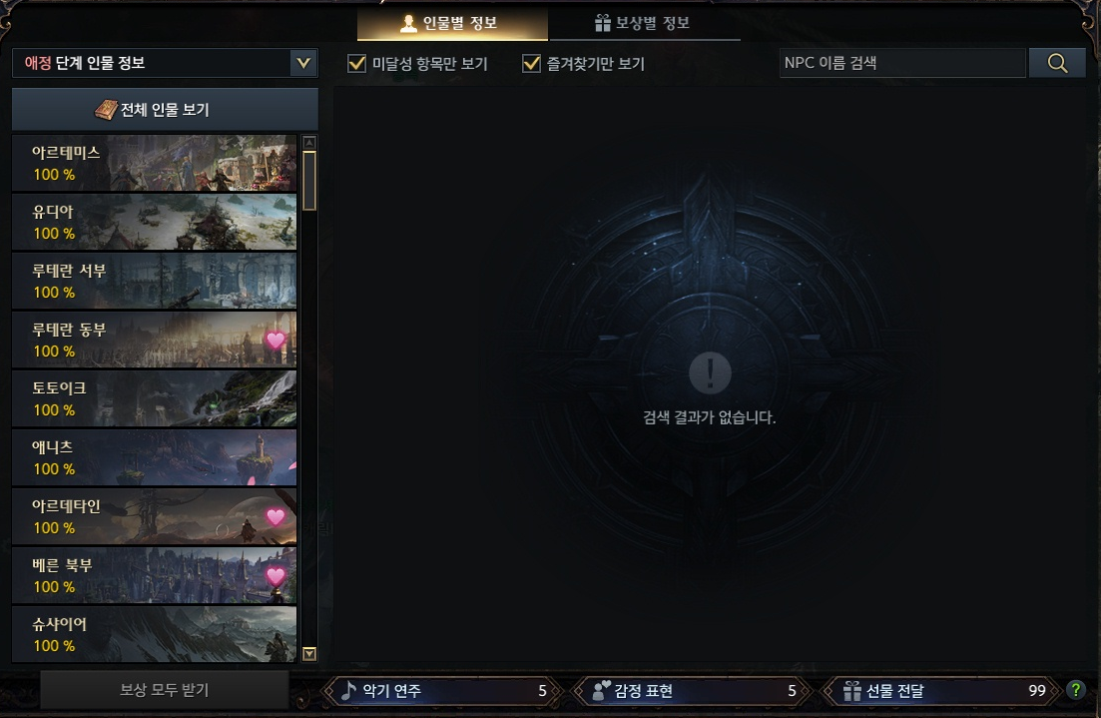The height and width of the screenshot is (718, 1101).
Task: Click the green question mark help icon
Action: click(x=1075, y=690)
